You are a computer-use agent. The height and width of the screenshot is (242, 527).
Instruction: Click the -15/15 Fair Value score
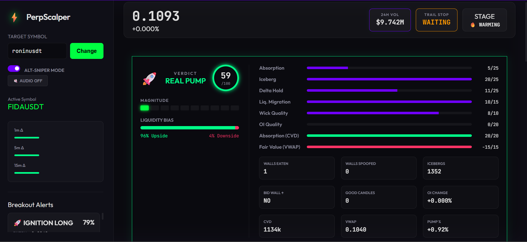click(490, 147)
